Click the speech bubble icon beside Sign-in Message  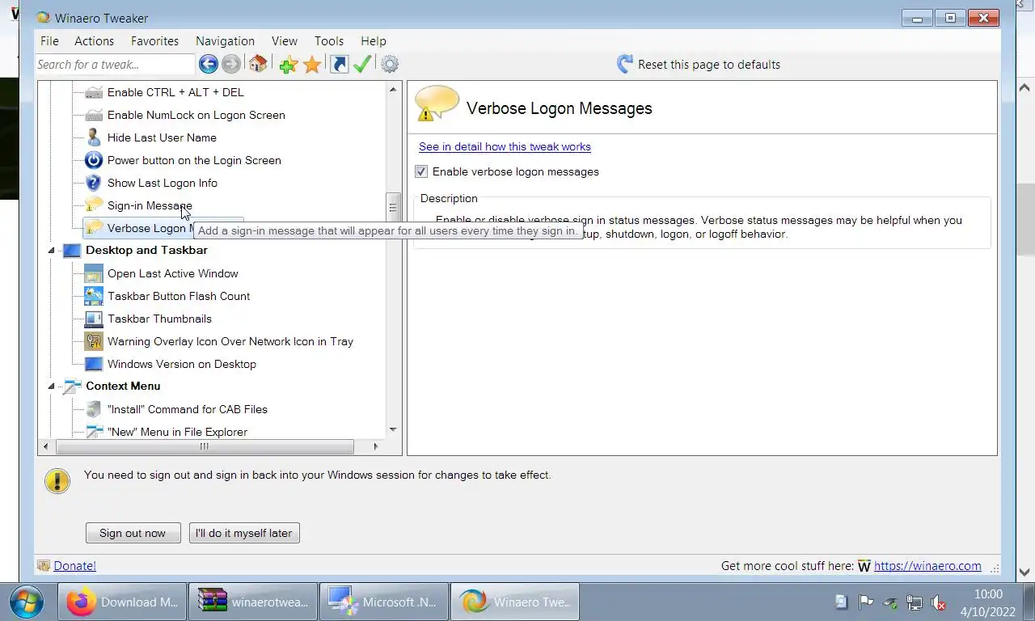(94, 205)
